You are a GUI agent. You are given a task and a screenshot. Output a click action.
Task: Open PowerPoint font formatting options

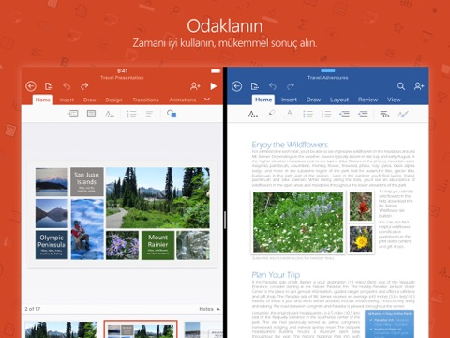[x=110, y=114]
